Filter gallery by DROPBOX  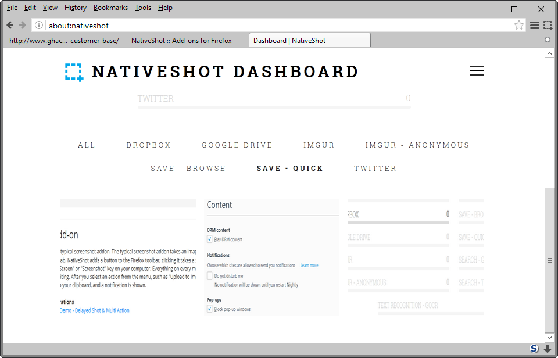(x=148, y=145)
